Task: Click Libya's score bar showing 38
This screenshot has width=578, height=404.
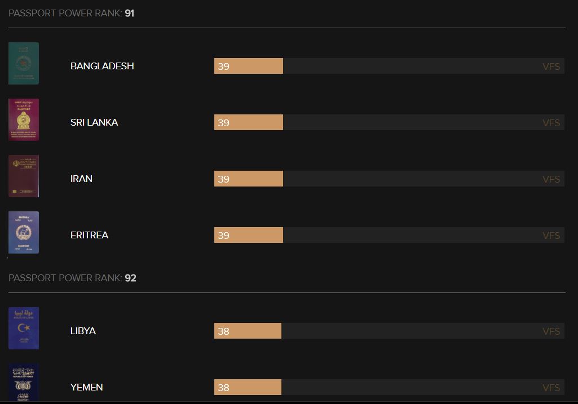Action: pos(248,331)
